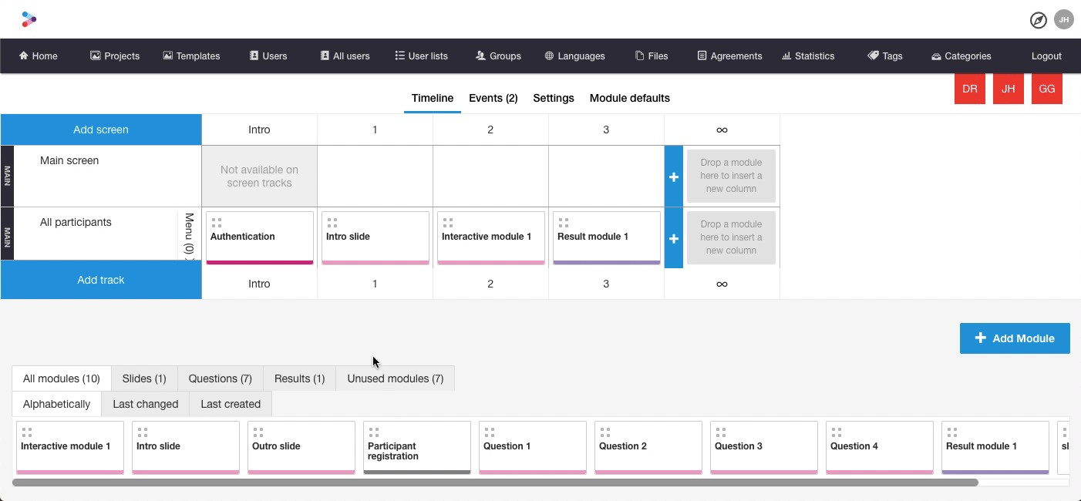The width and height of the screenshot is (1081, 501).
Task: Click the drag handle on Authentication module
Action: point(217,223)
